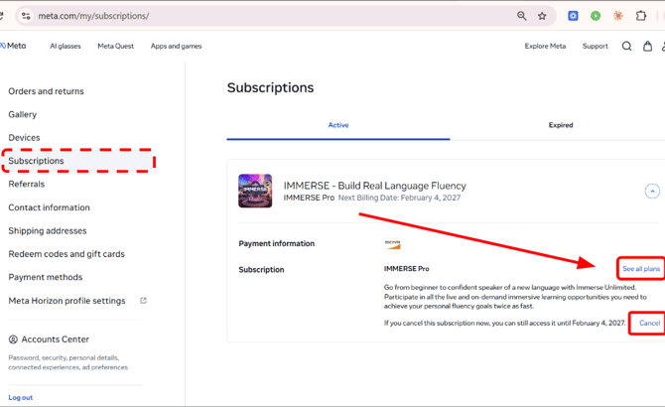Open Apps and games menu
The height and width of the screenshot is (407, 665).
[x=176, y=46]
